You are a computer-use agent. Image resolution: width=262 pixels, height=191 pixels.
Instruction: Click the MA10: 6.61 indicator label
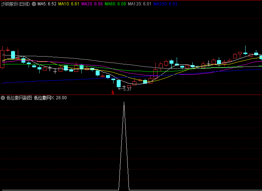click(69, 4)
